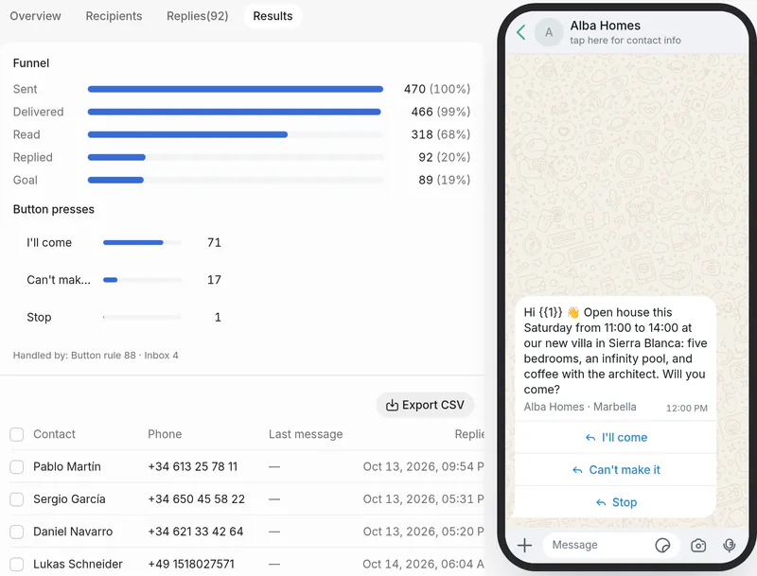The width and height of the screenshot is (757, 576).
Task: Tap the Can't make it reply button
Action: (616, 470)
